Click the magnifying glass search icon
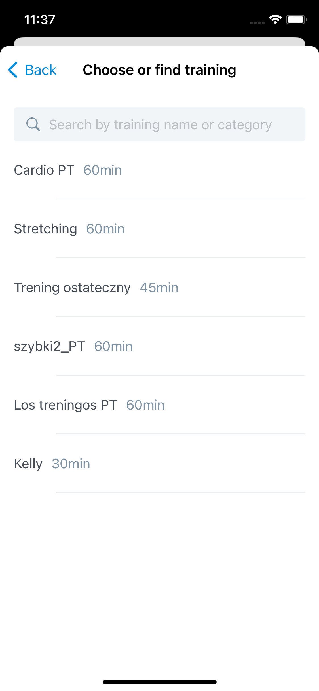 33,124
